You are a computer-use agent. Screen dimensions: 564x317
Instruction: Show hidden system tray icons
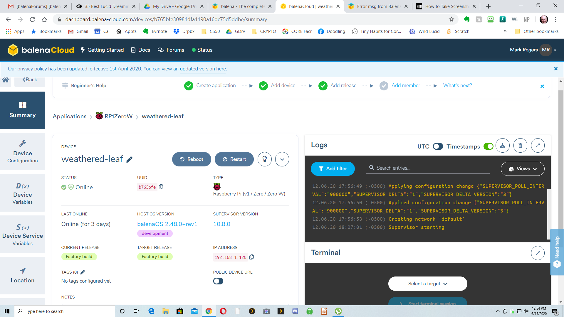pyautogui.click(x=498, y=311)
